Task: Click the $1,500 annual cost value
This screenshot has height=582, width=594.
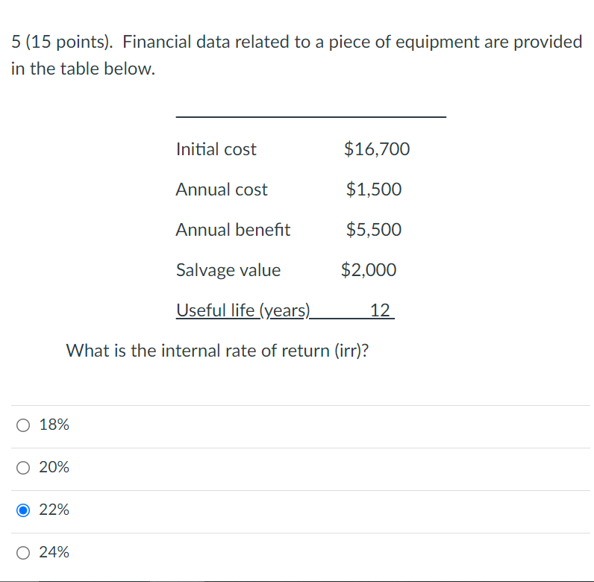Action: point(374,190)
